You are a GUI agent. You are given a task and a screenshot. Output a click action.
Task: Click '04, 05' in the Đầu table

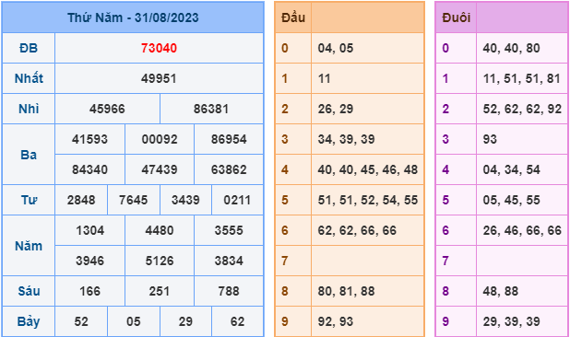click(x=336, y=48)
